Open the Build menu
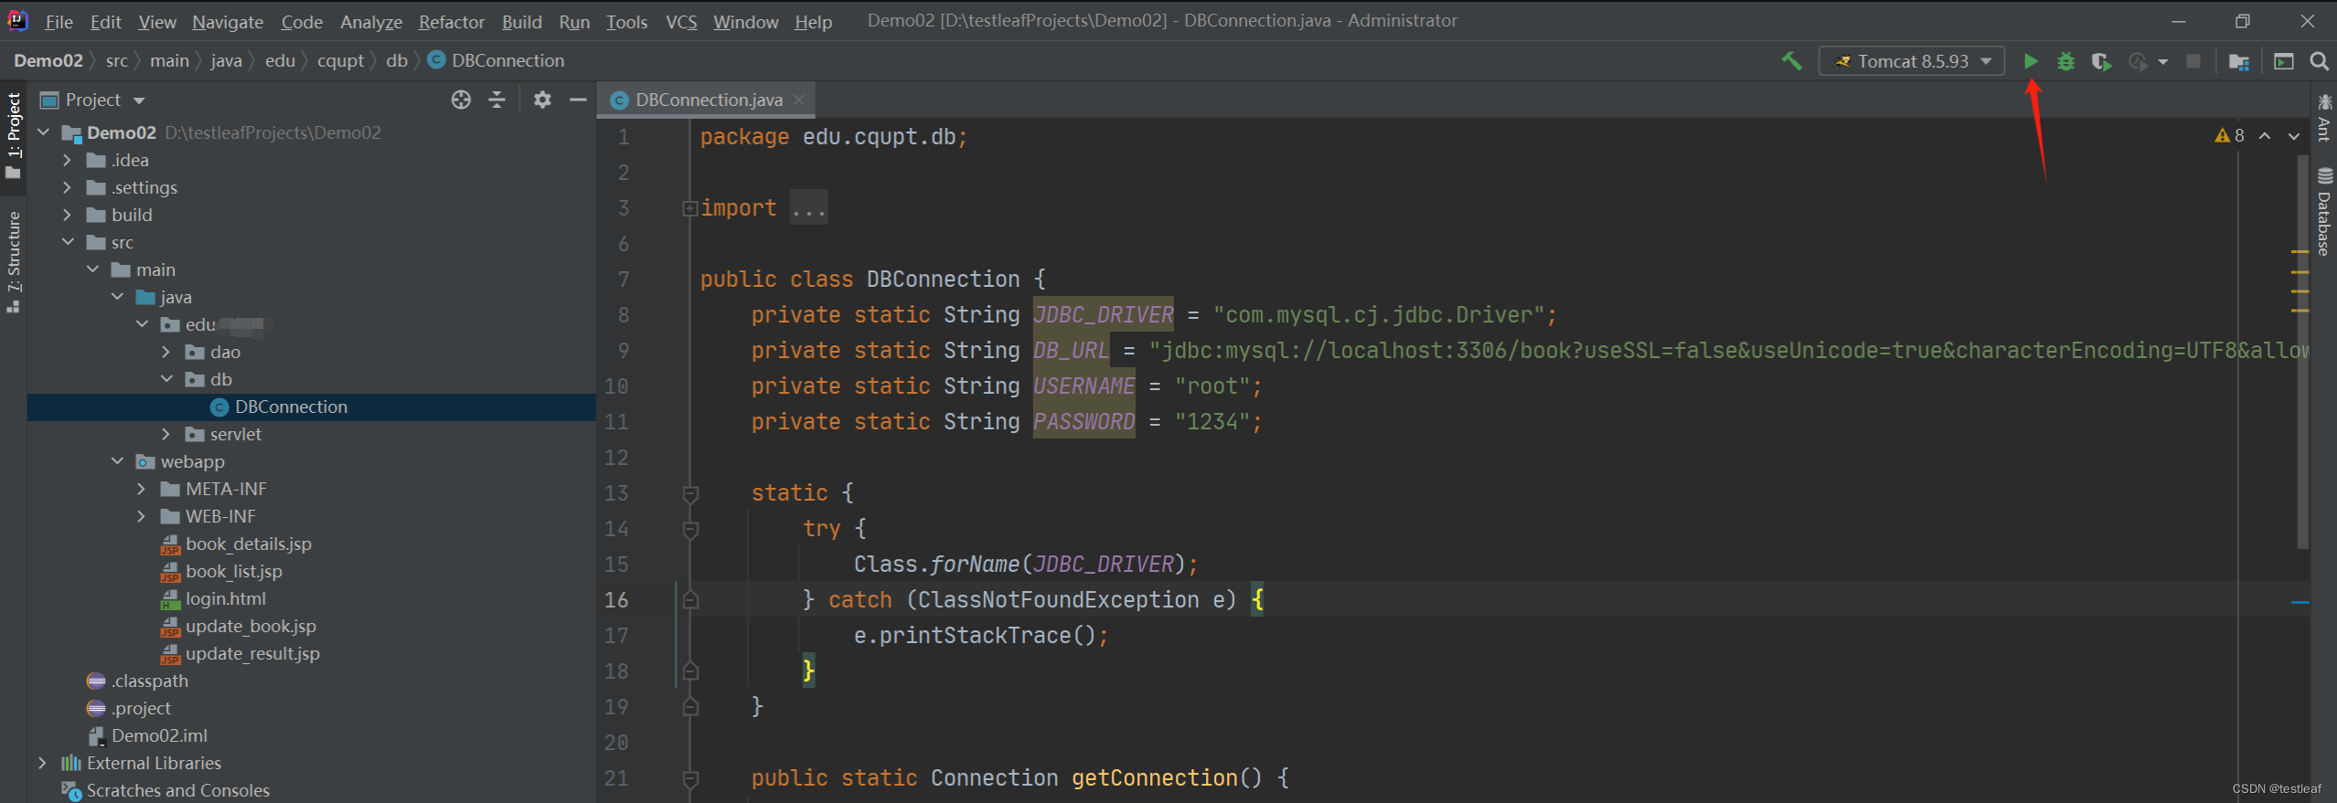 click(522, 21)
